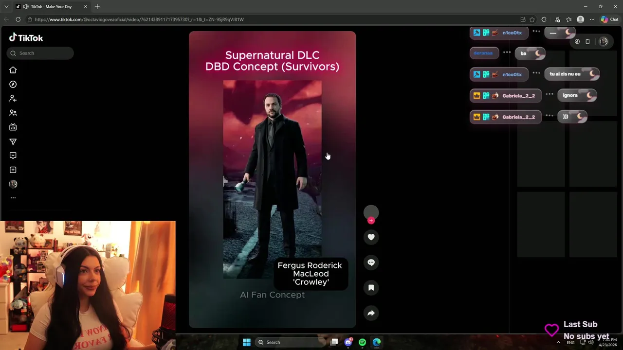Open the Activity inbox icon in sidebar
The image size is (623, 350).
(x=13, y=156)
